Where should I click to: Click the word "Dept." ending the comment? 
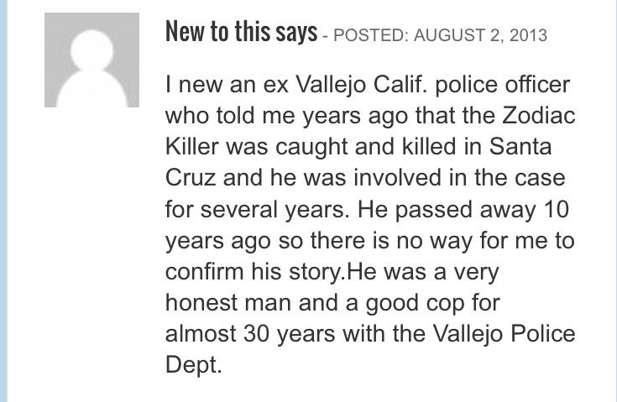194,365
